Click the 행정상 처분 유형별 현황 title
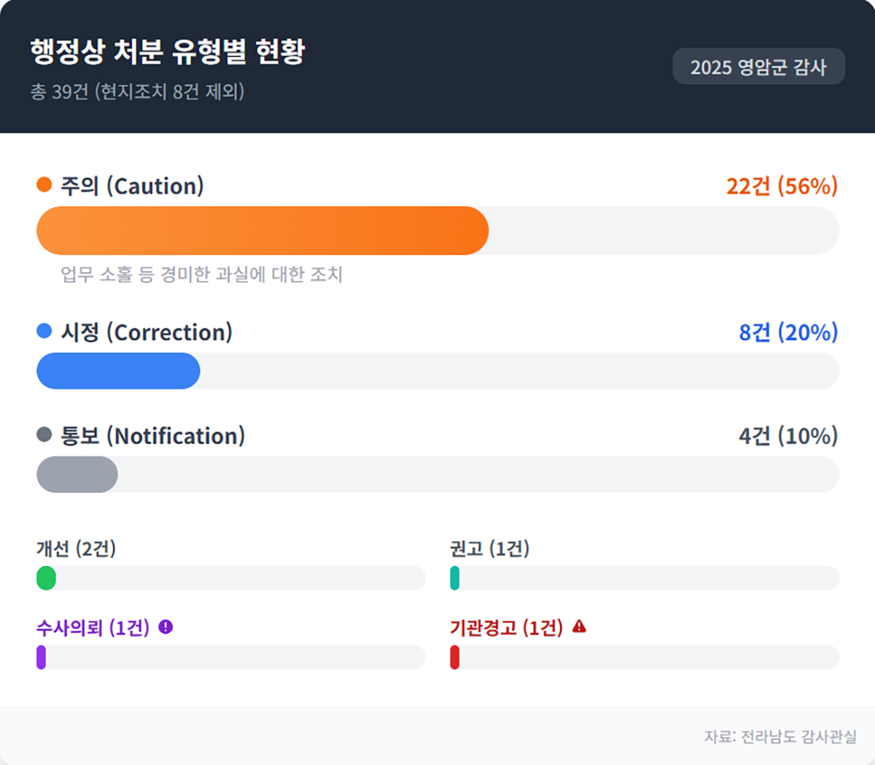The height and width of the screenshot is (765, 875). tap(168, 51)
